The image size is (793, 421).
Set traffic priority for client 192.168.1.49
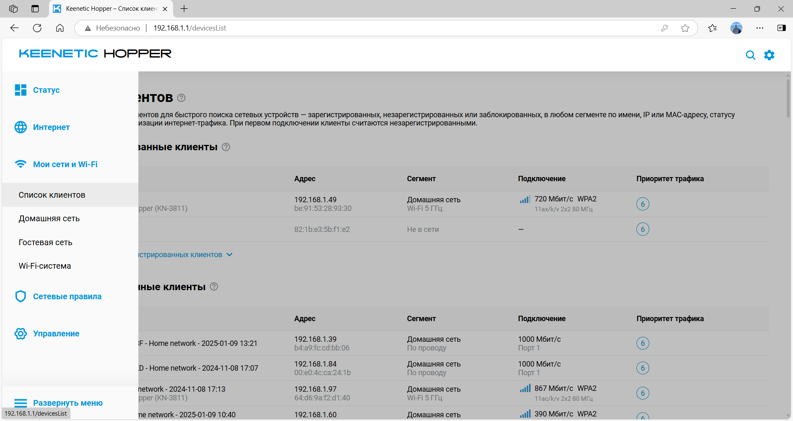[643, 204]
